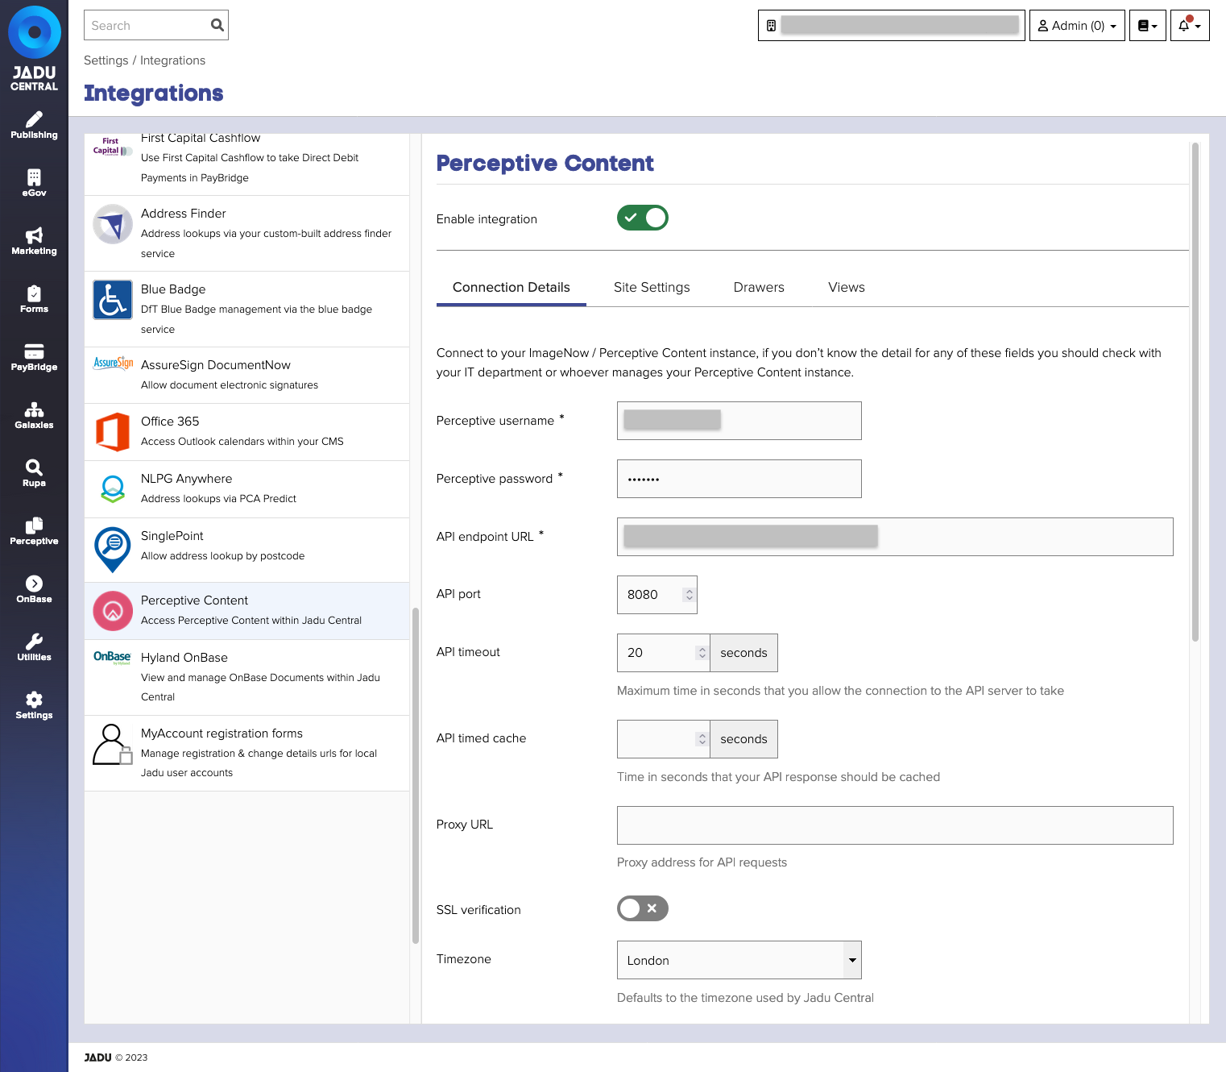The image size is (1226, 1072).
Task: Click the AssureSign logo icon
Action: (x=113, y=363)
